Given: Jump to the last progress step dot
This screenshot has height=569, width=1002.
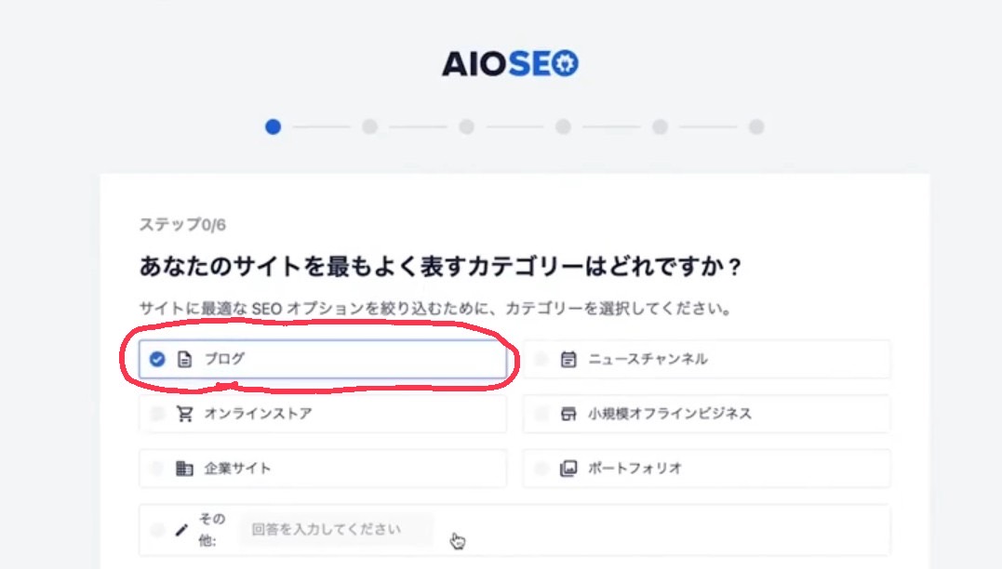Looking at the screenshot, I should [x=756, y=126].
